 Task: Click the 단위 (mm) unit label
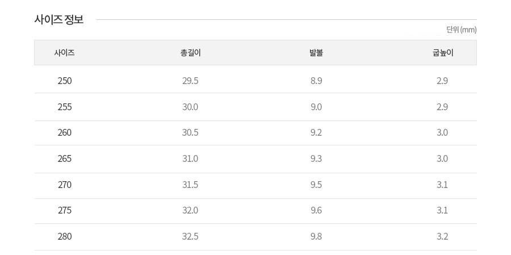click(x=461, y=30)
